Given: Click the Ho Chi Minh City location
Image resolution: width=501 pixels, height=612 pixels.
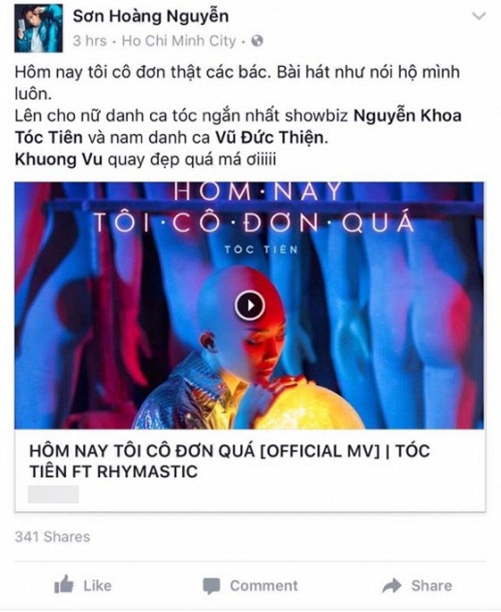Looking at the screenshot, I should (x=179, y=41).
